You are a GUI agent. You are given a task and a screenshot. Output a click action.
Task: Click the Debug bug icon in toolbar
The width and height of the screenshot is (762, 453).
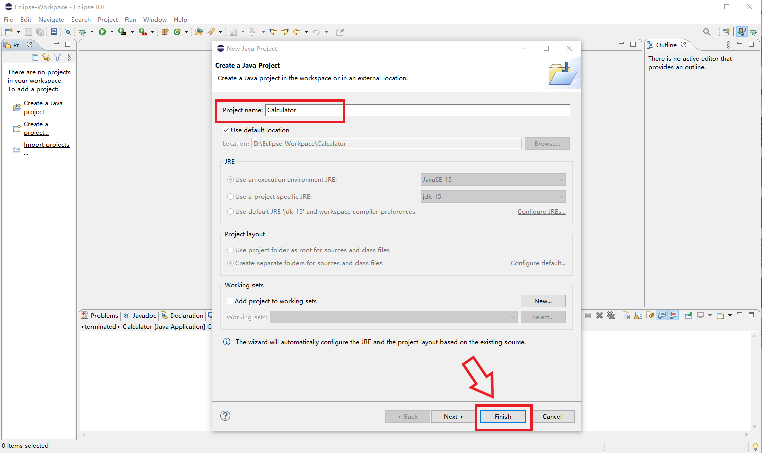point(83,32)
